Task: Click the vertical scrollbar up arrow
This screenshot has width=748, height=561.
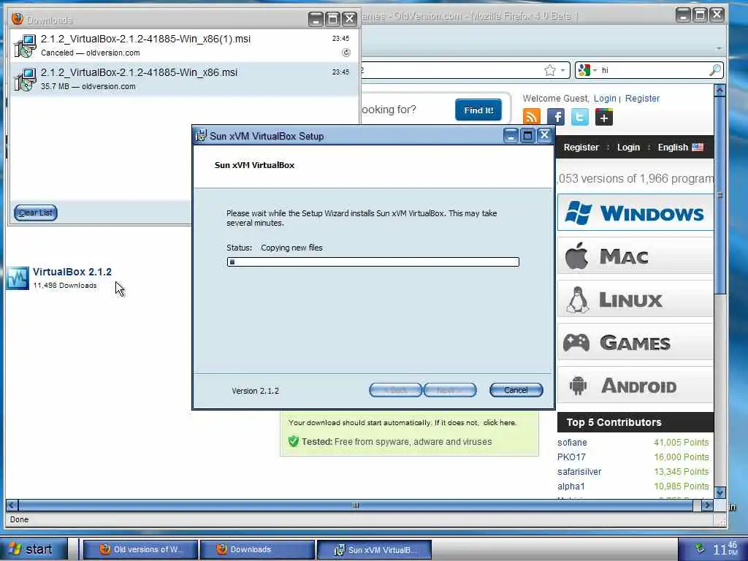Action: pyautogui.click(x=720, y=90)
